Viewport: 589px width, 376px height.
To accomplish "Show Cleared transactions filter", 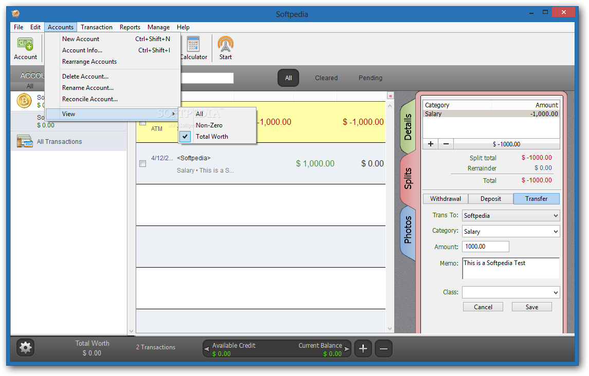I will pos(326,78).
